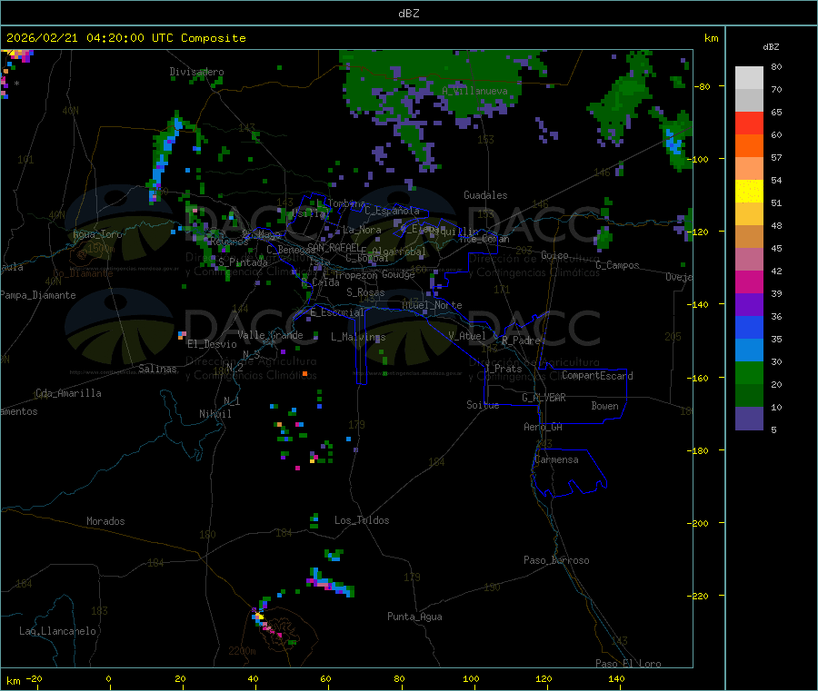Screen dimensions: 818x691
Task: Click the Nihuil location label
Action: (x=214, y=414)
